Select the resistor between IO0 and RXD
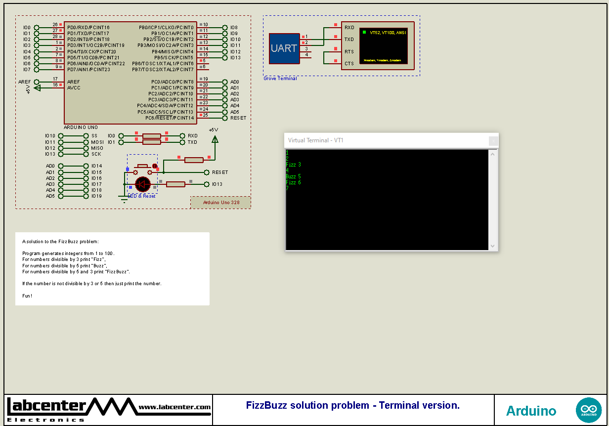 152,136
